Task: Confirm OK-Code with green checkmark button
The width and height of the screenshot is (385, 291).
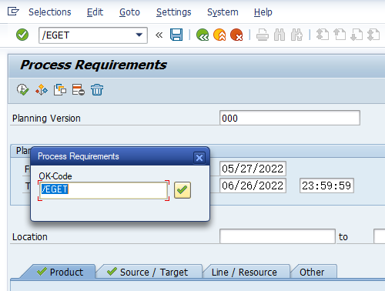Action: [182, 190]
